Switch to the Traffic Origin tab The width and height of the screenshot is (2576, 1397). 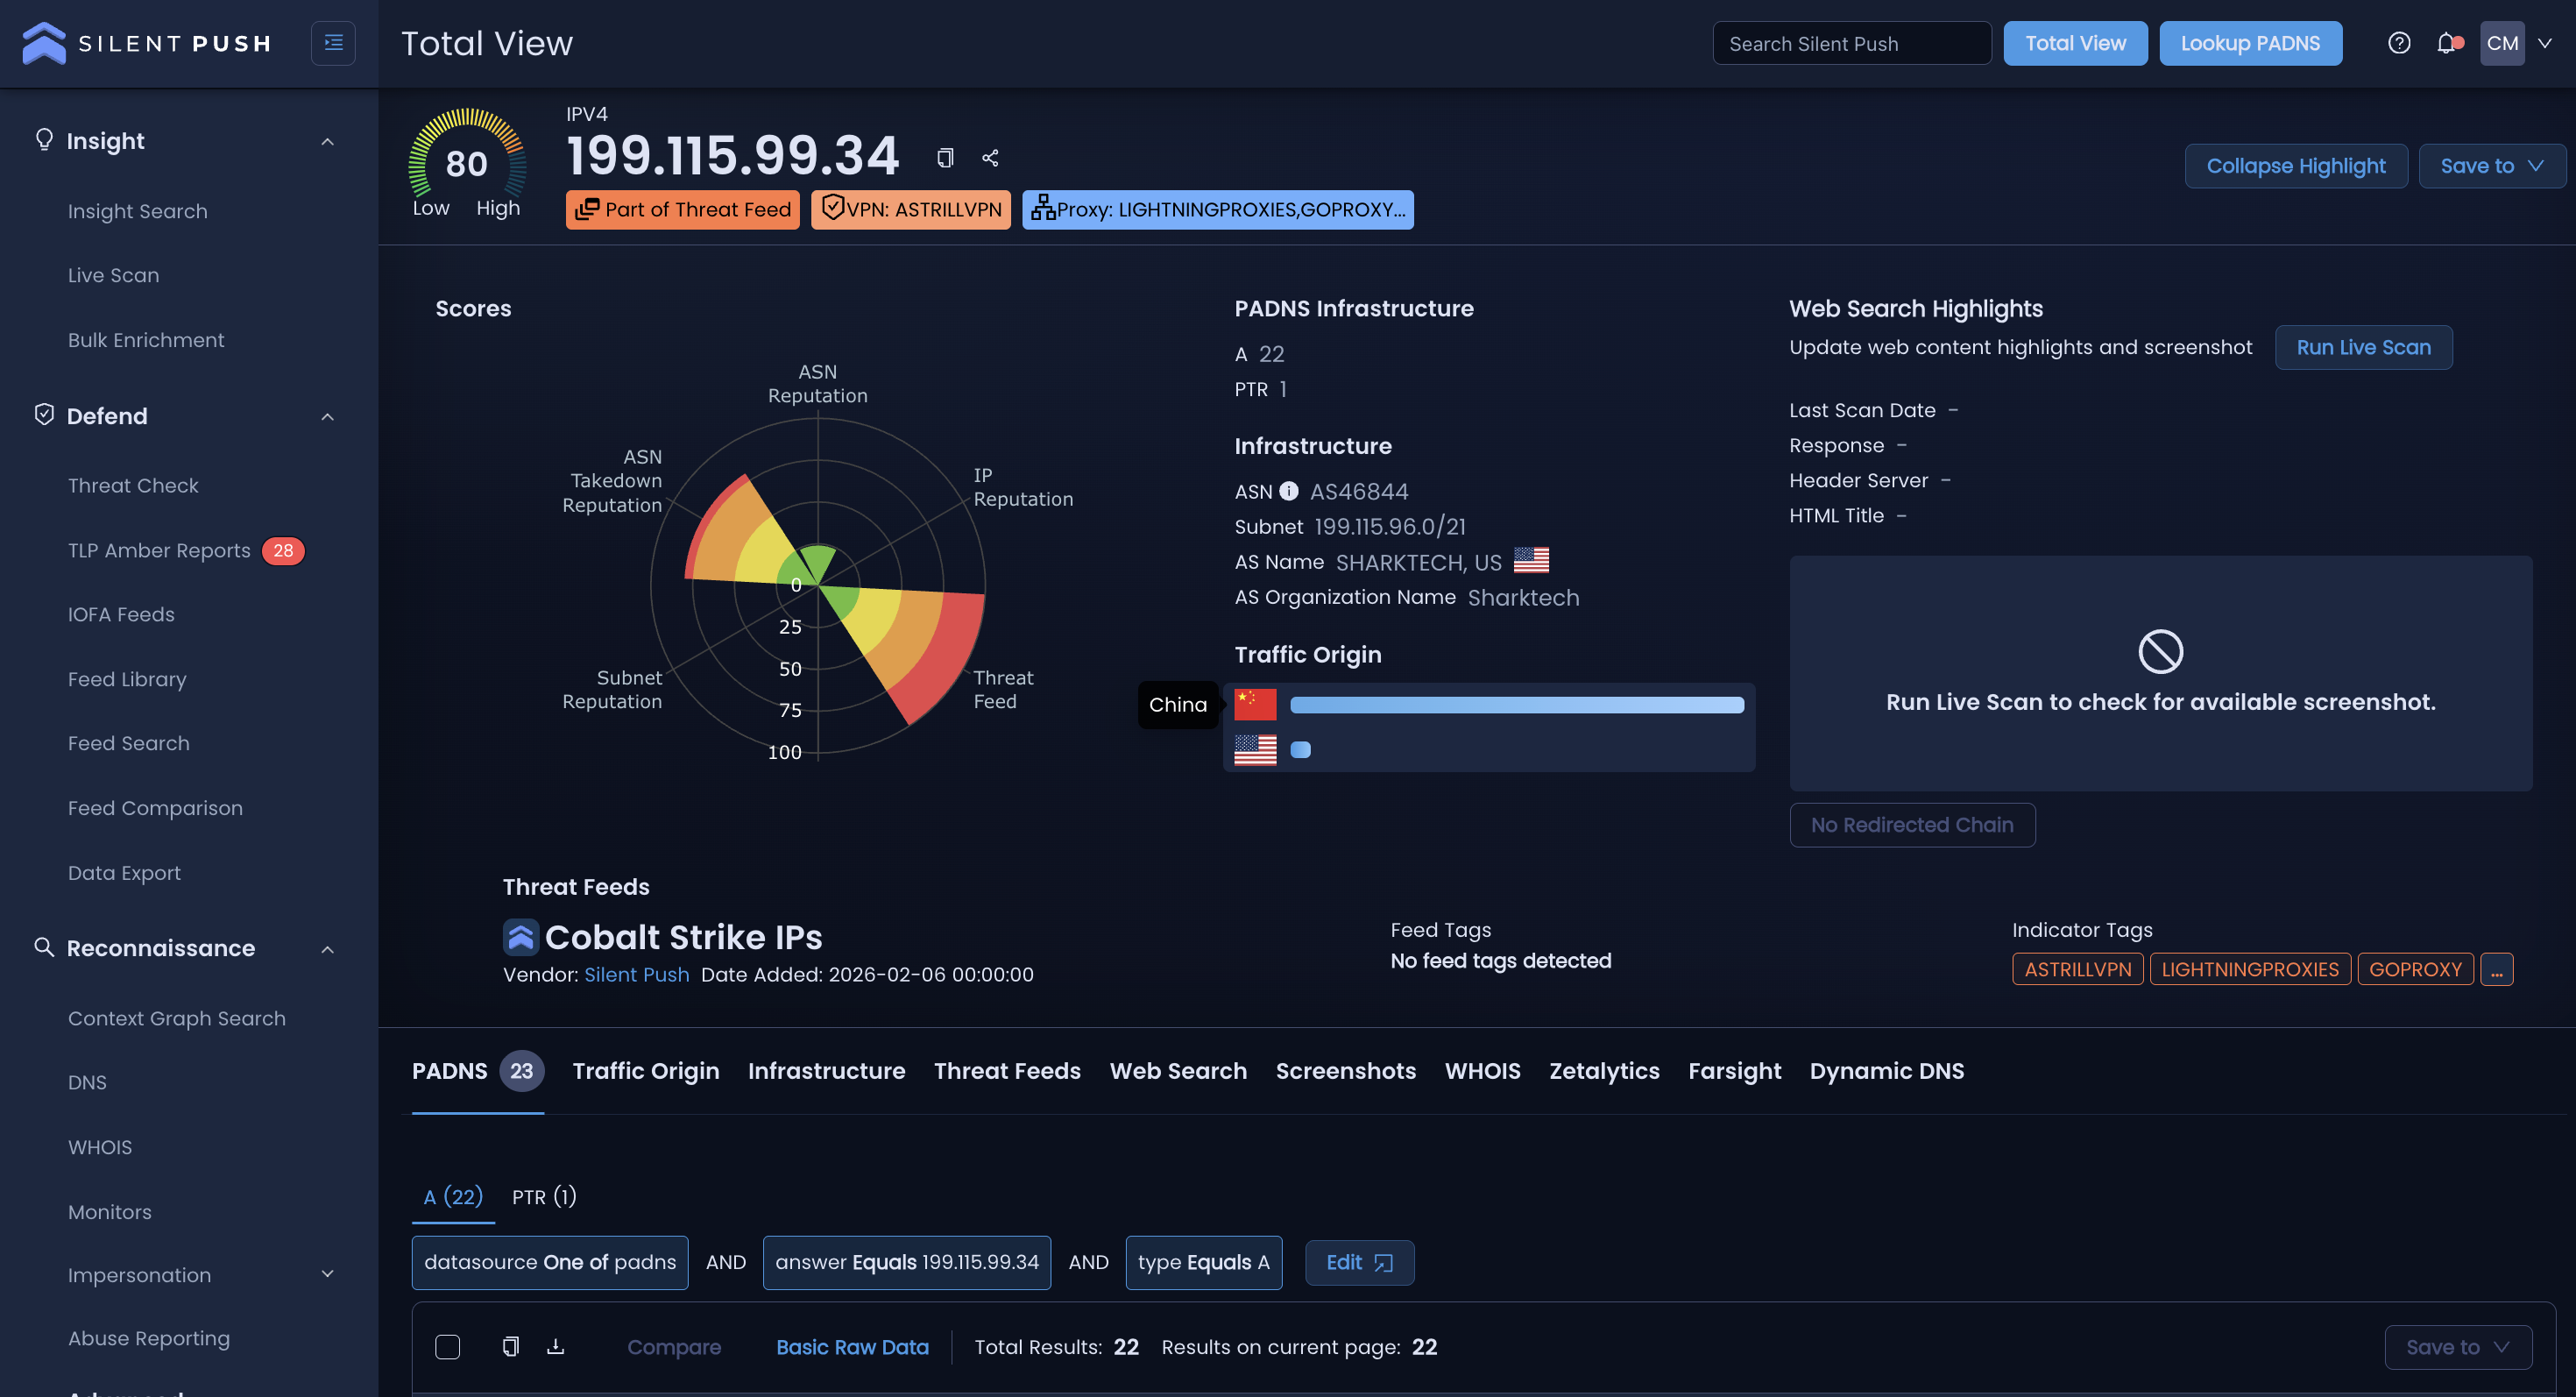(646, 1071)
